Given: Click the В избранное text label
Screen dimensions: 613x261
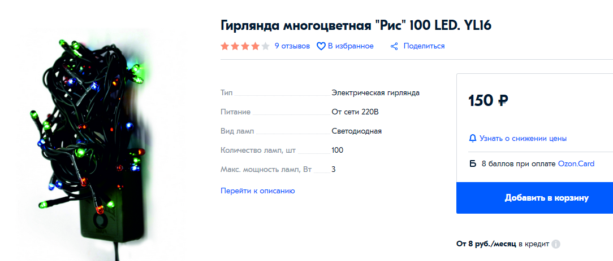Looking at the screenshot, I should pyautogui.click(x=351, y=46).
